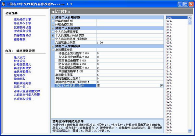The height and width of the screenshot is (136, 195).
Task: Collapse 武将个人单挑参数 section
Action: pyautogui.click(x=53, y=46)
